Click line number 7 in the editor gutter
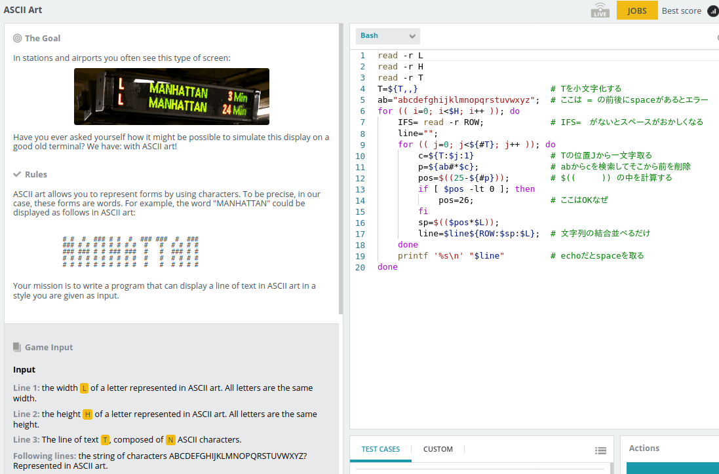719x474 pixels. [x=362, y=122]
